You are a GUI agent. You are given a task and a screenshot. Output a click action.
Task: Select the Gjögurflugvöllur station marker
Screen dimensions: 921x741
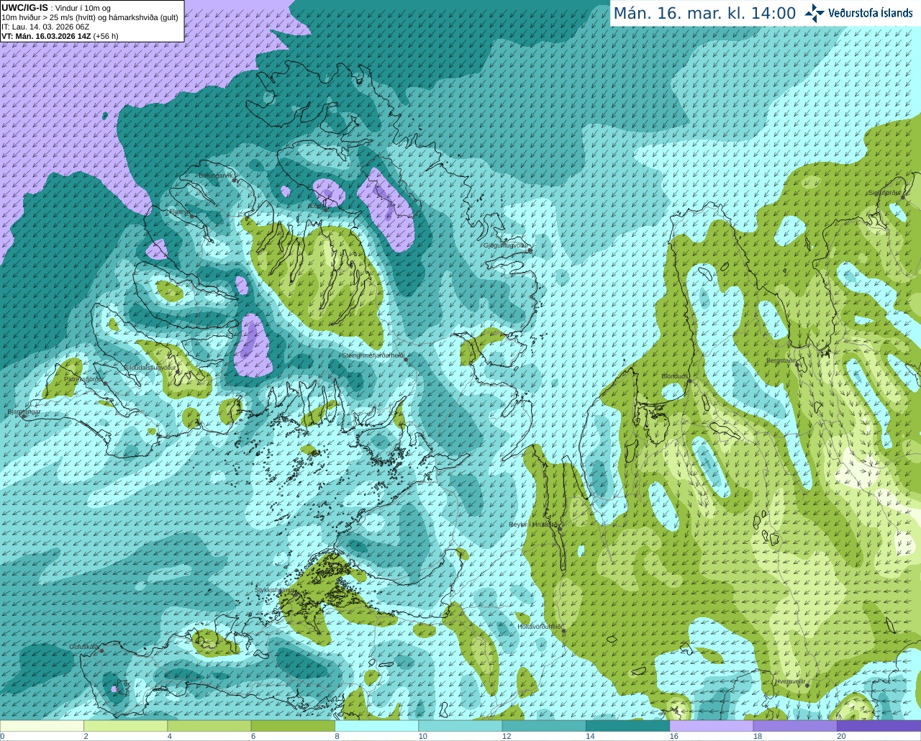530,250
